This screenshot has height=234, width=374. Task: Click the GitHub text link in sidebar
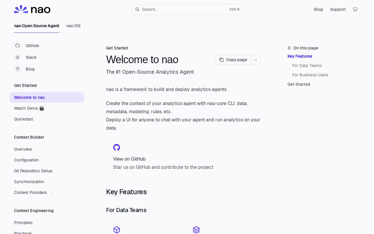pyautogui.click(x=32, y=46)
